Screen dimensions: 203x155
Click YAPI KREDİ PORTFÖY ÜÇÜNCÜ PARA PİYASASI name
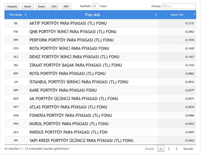point(81,140)
